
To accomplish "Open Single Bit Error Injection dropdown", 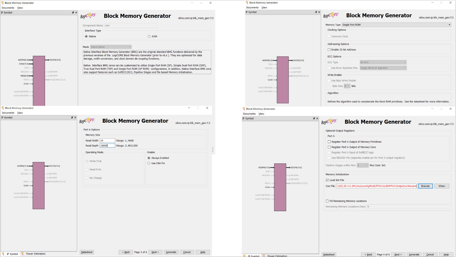I will 383,68.
